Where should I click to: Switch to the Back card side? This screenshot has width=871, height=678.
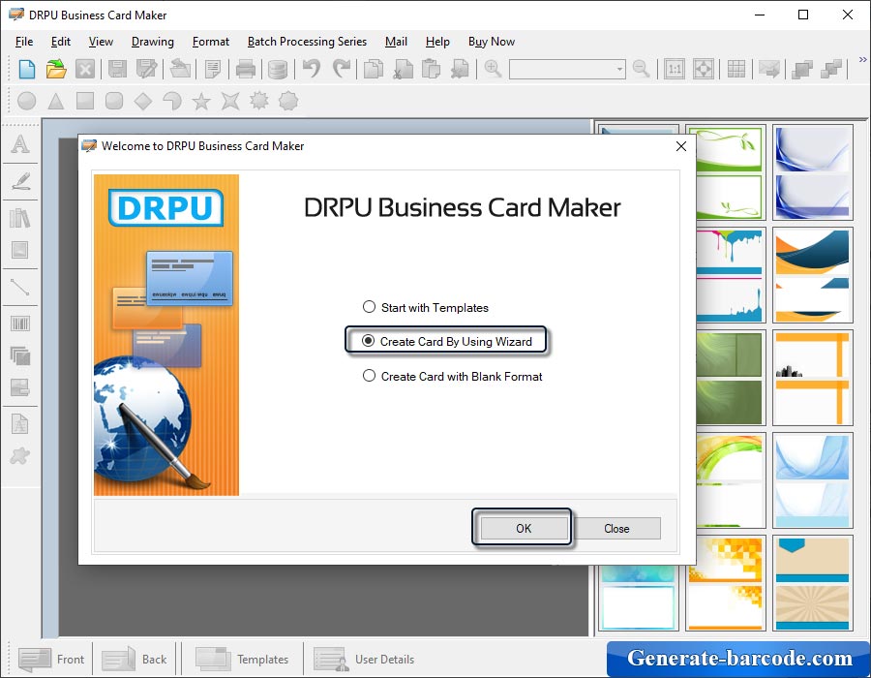click(135, 659)
